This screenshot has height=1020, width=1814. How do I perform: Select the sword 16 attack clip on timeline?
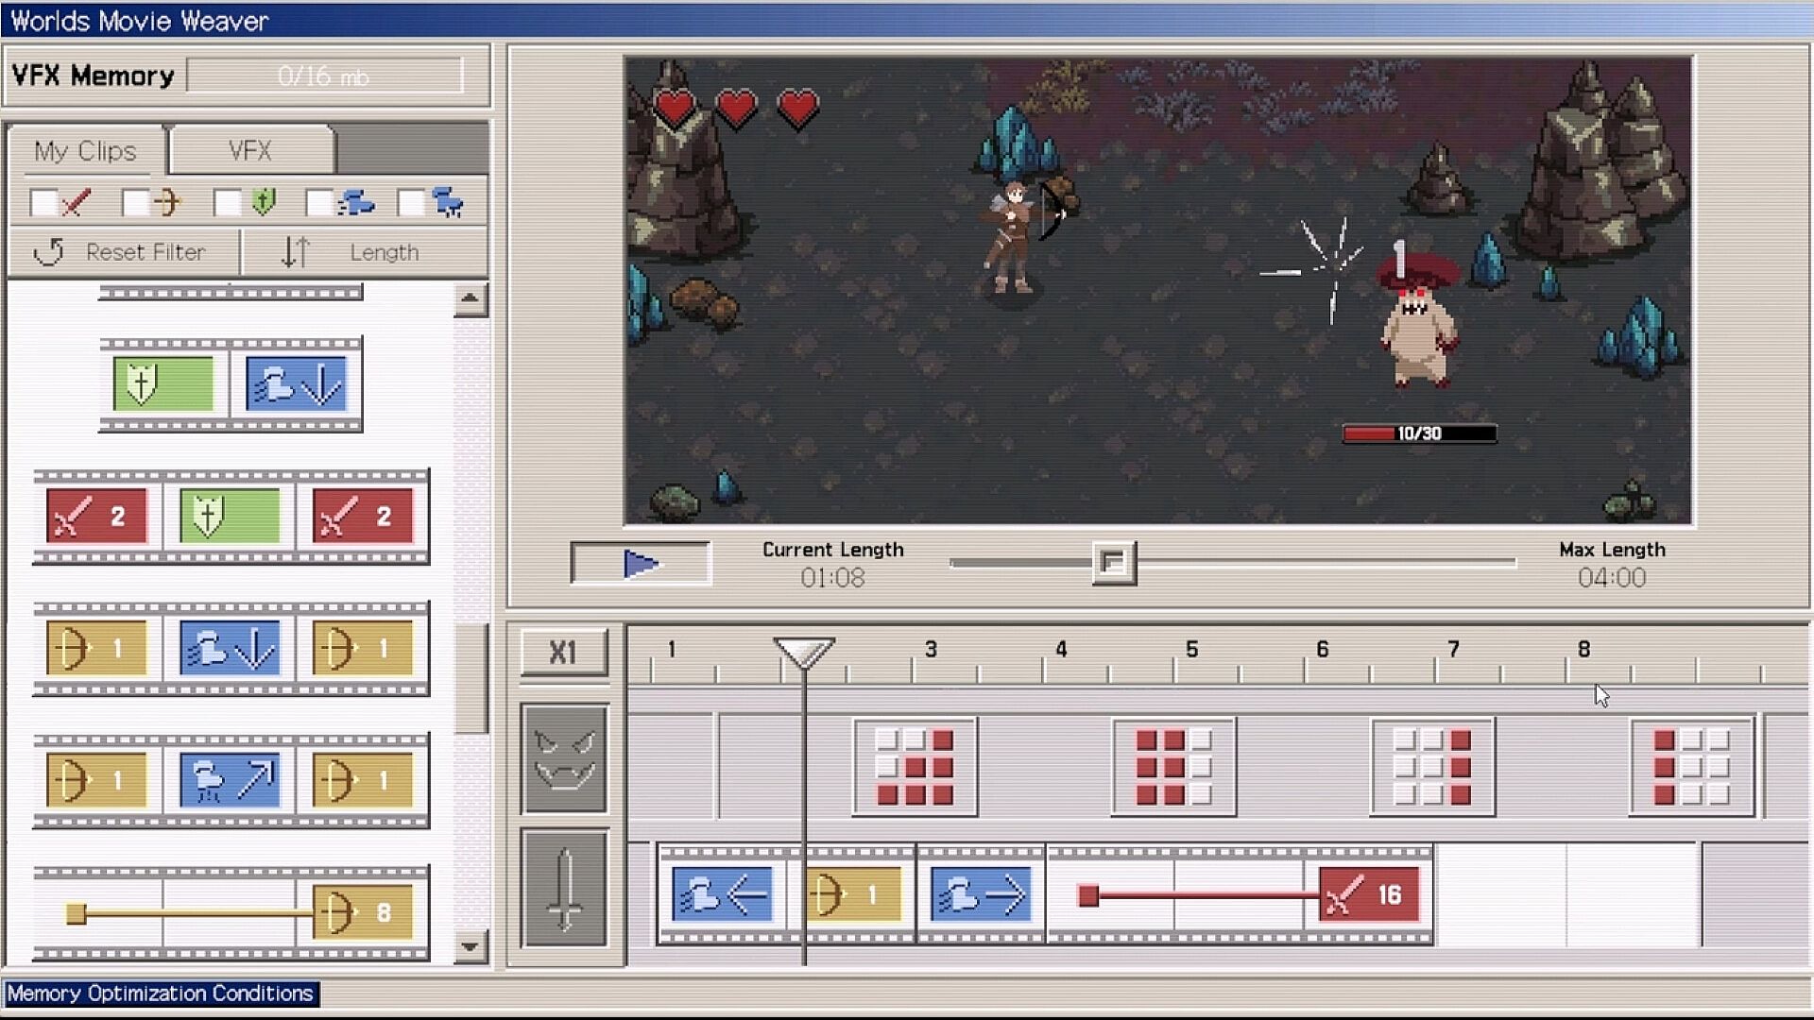point(1369,894)
